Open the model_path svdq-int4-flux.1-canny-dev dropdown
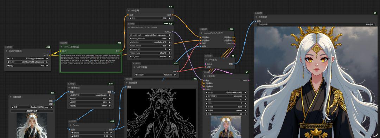This screenshot has height=138, width=380. (x=150, y=35)
